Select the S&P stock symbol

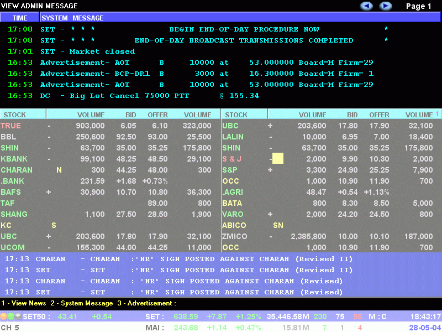click(x=230, y=170)
